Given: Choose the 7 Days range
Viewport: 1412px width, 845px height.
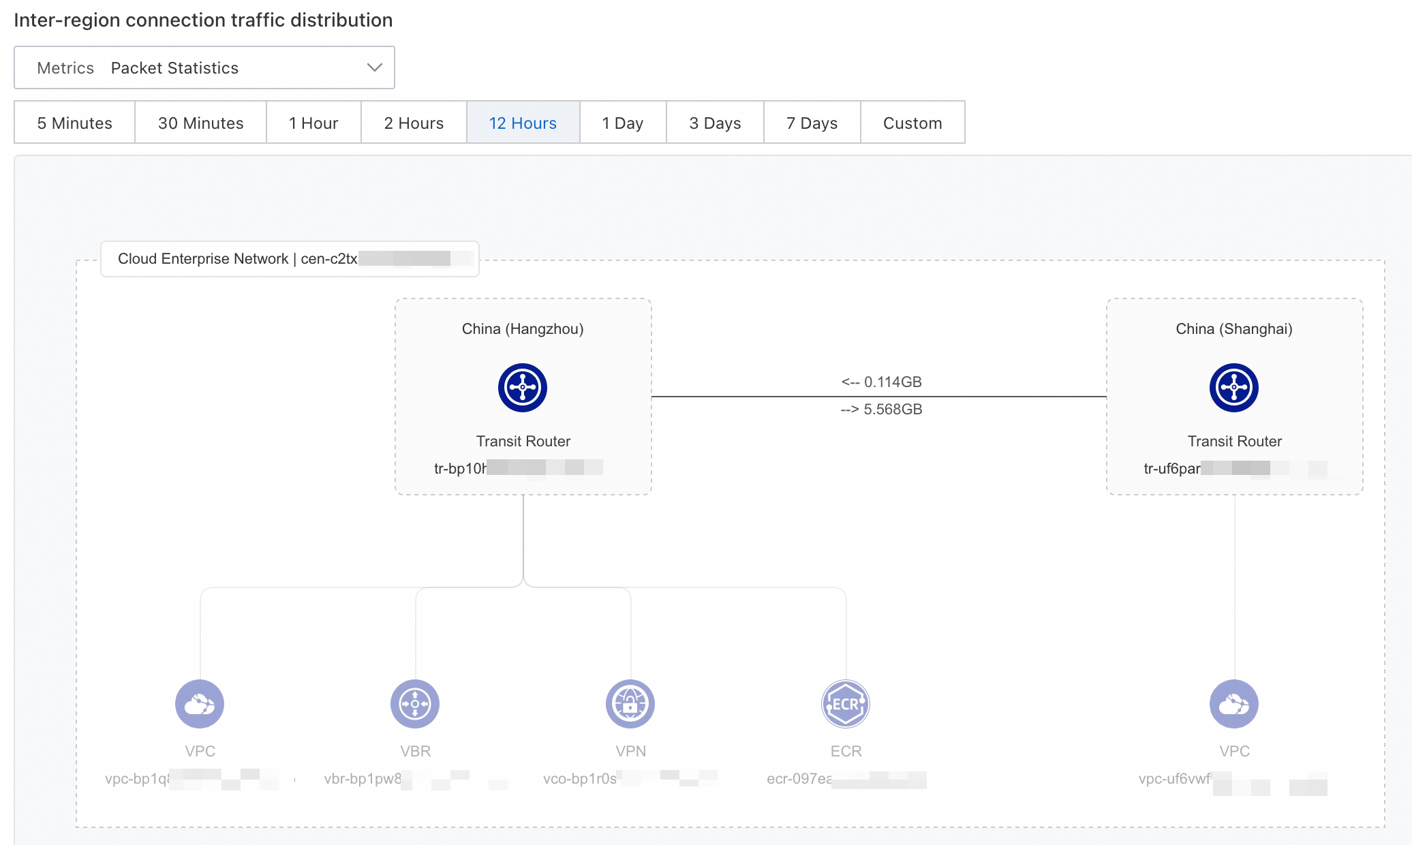Looking at the screenshot, I should pyautogui.click(x=812, y=123).
